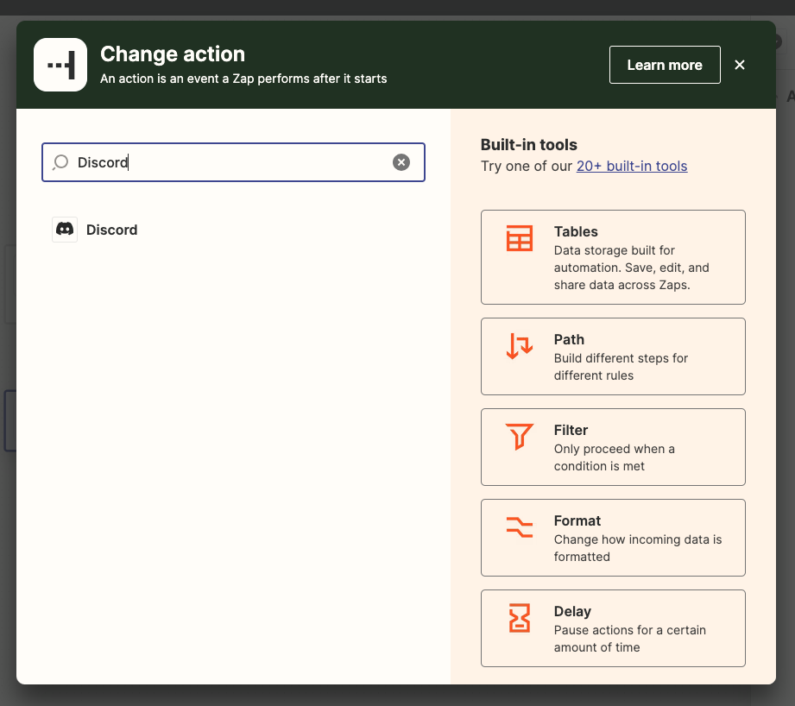Screen dimensions: 795x706
Task: Open the Learn more button
Action: (665, 65)
